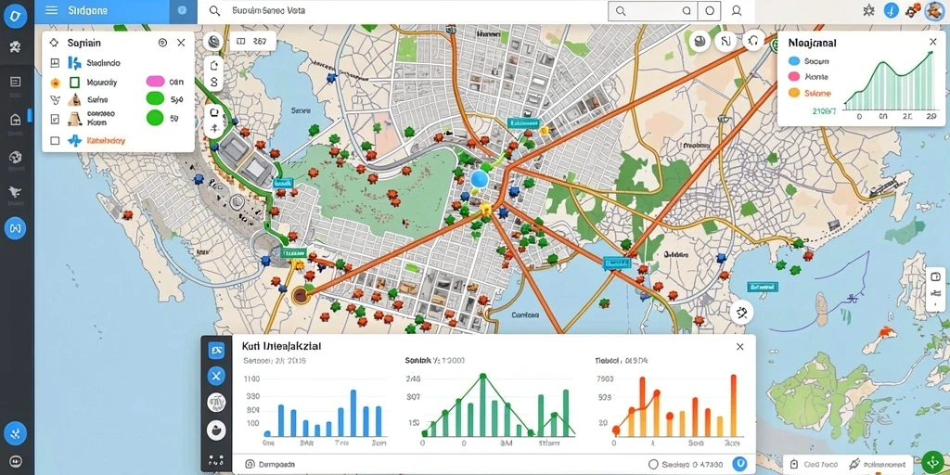
Task: Click the settings gear in the top-right toolbar
Action: 868,10
